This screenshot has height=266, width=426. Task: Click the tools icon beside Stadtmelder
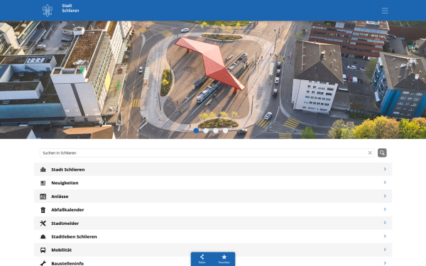click(x=43, y=223)
